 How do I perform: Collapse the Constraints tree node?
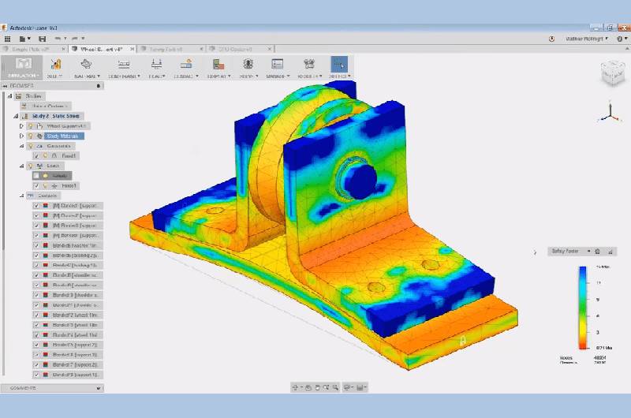pyautogui.click(x=22, y=146)
